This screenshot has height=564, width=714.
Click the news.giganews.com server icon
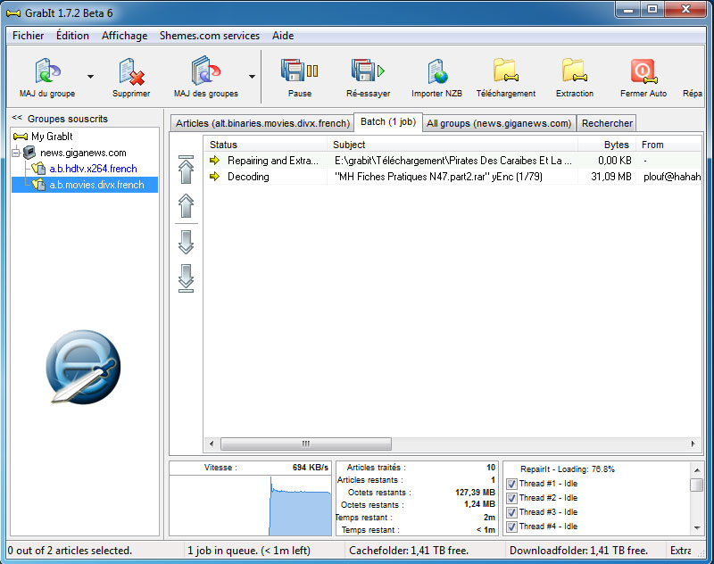(29, 153)
